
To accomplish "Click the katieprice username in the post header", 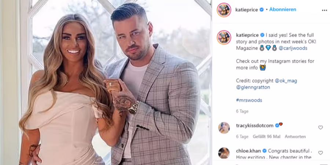I will tap(247, 10).
